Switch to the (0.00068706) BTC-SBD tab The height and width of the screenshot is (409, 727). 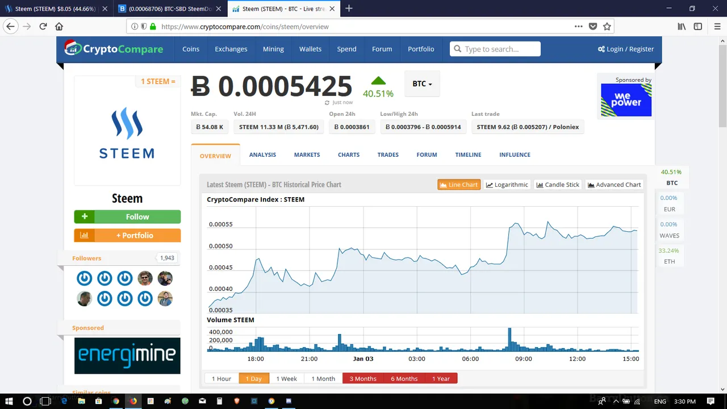171,9
